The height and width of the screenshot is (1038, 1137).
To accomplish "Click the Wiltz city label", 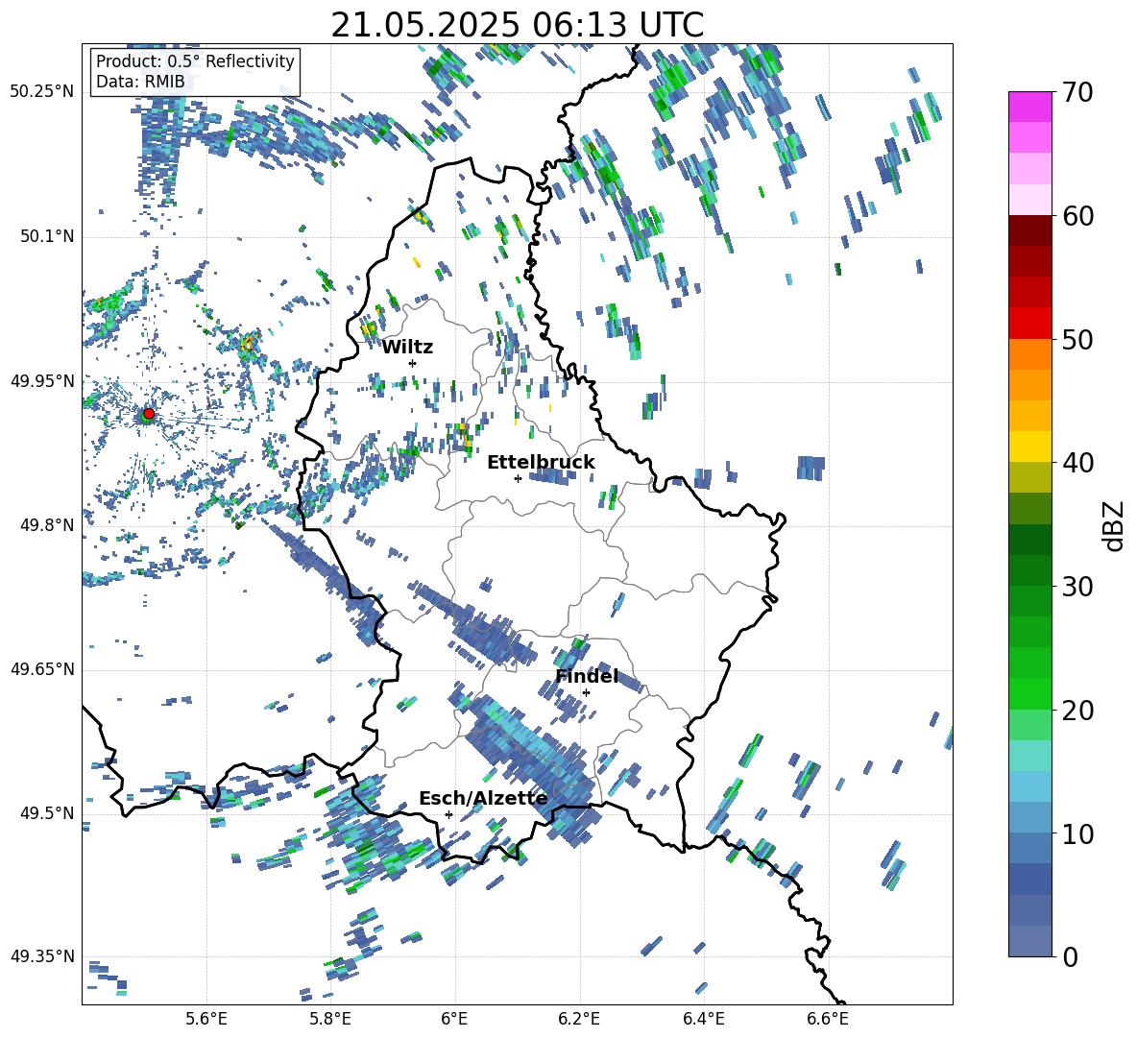I will pos(407,348).
